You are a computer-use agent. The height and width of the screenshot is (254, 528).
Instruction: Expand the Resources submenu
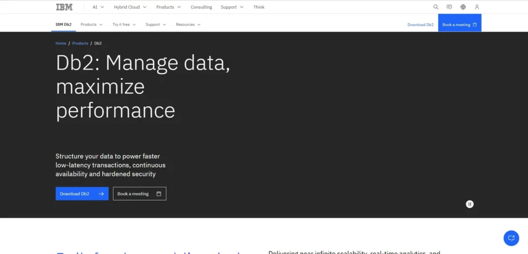(x=188, y=25)
